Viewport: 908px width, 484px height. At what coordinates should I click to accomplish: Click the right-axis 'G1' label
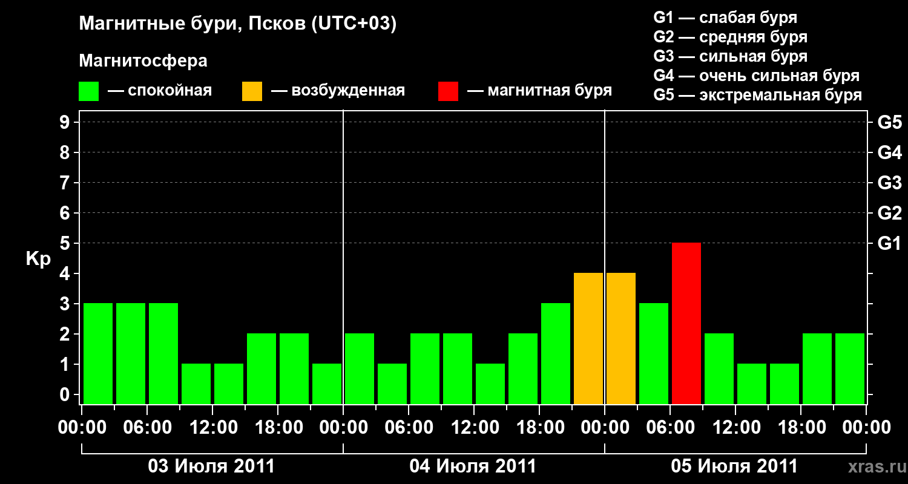(x=890, y=243)
